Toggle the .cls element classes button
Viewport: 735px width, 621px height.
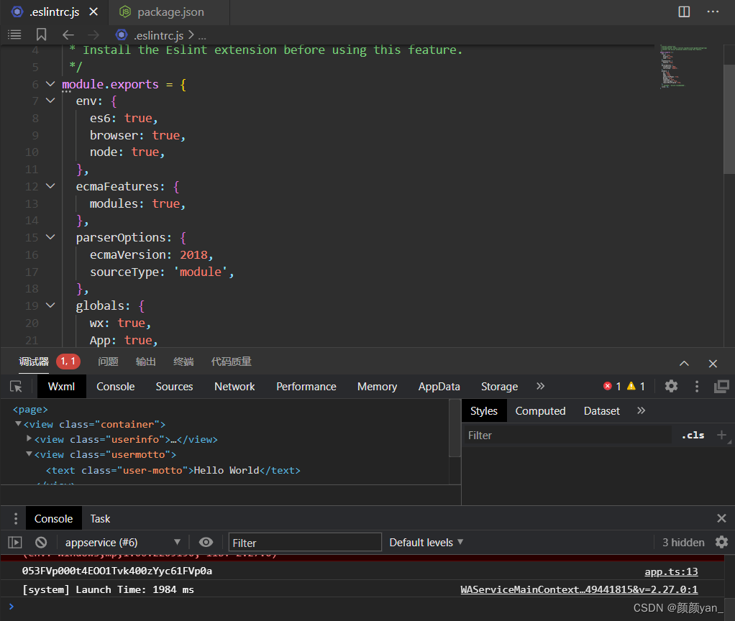coord(693,435)
